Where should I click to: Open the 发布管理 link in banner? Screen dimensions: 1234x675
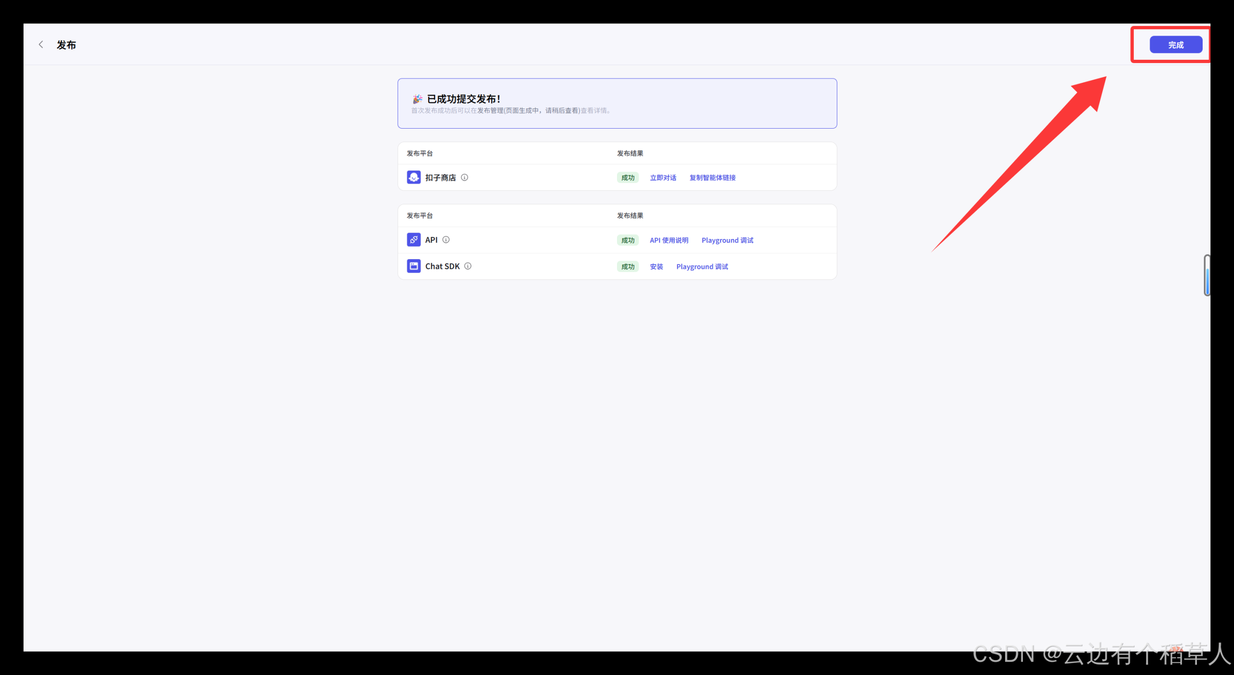[490, 111]
